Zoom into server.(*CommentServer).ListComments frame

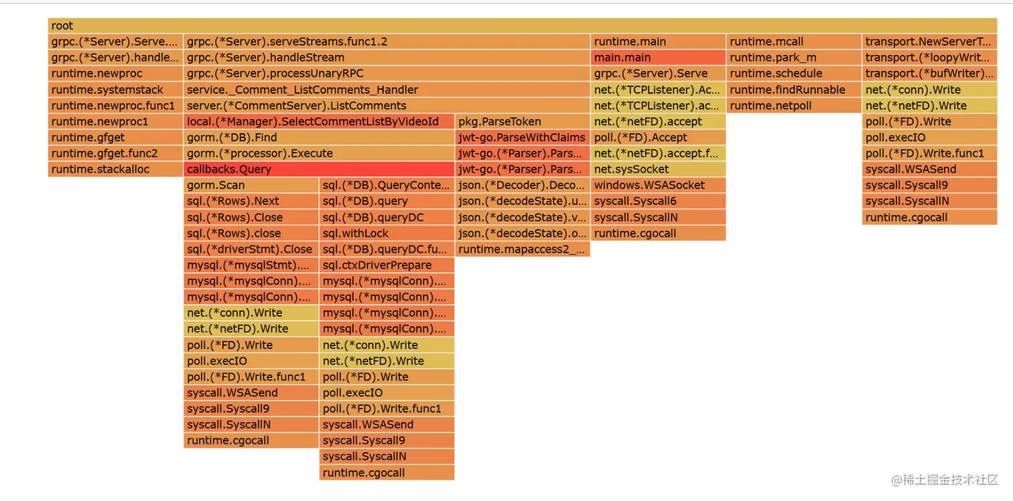(x=387, y=106)
